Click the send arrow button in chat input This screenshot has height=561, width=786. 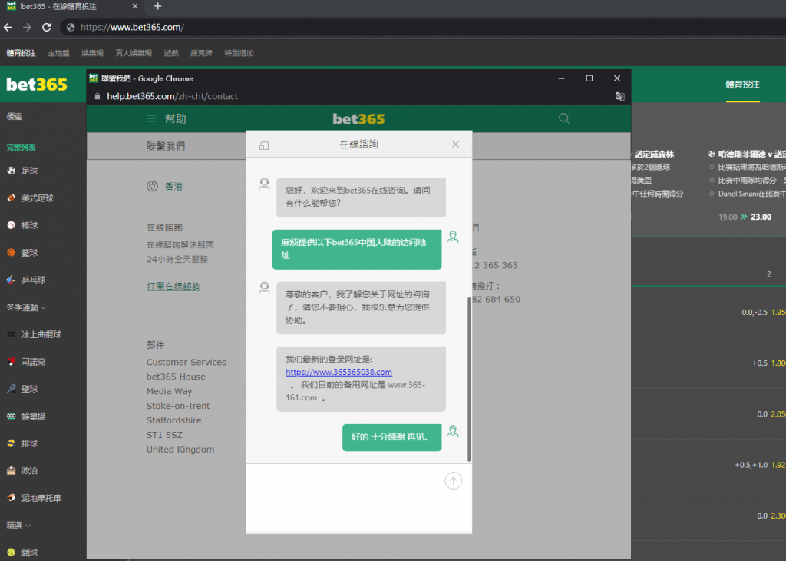[x=453, y=480]
